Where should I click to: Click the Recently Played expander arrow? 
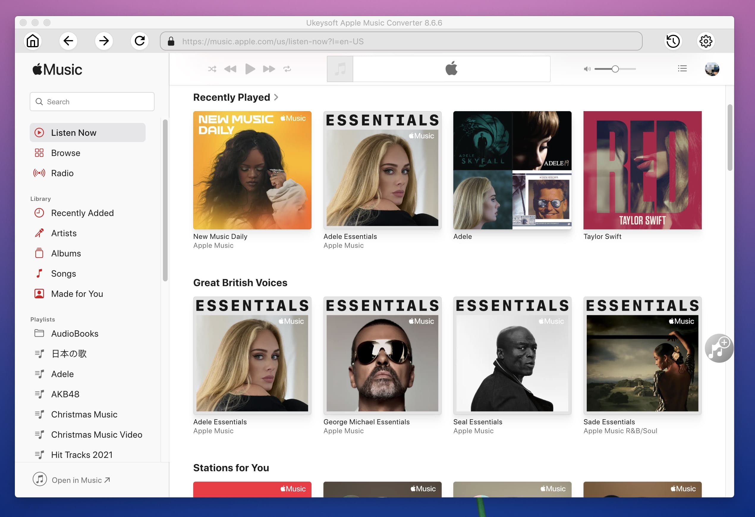pyautogui.click(x=278, y=97)
